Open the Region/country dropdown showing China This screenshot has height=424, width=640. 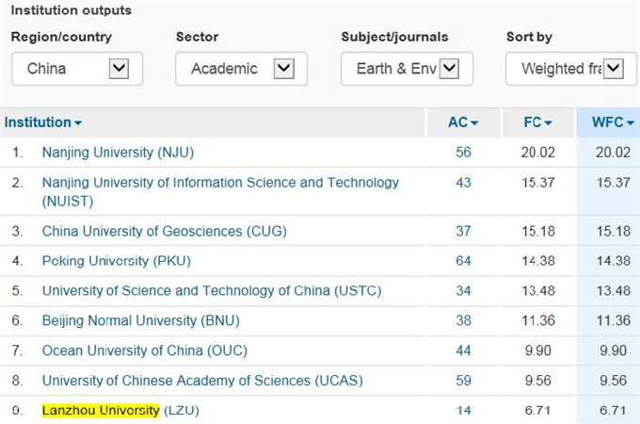coord(77,69)
